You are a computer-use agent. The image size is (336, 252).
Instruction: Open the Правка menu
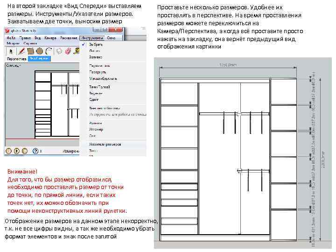point(25,38)
